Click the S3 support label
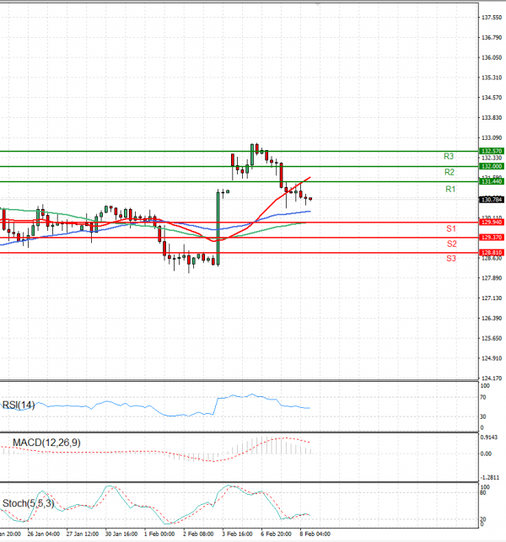The height and width of the screenshot is (542, 506). tap(451, 258)
